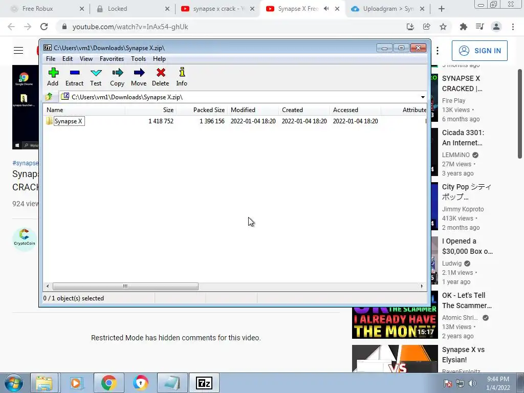Click the share page icon in address bar

pyautogui.click(x=427, y=27)
